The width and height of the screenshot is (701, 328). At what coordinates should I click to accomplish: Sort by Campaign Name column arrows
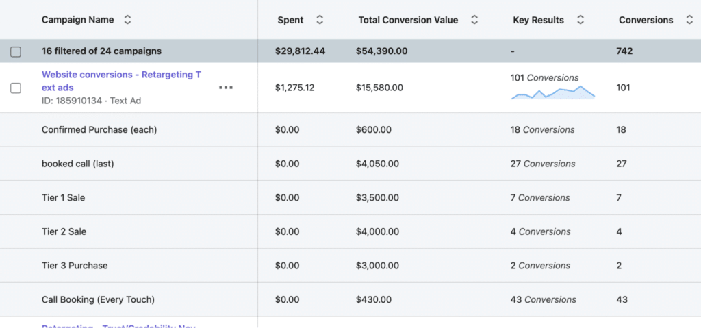(127, 20)
